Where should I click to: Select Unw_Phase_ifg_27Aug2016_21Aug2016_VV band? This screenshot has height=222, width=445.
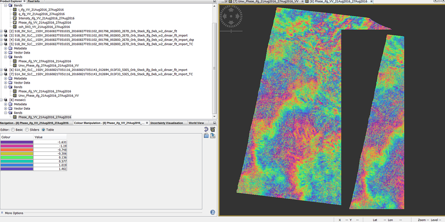click(48, 65)
